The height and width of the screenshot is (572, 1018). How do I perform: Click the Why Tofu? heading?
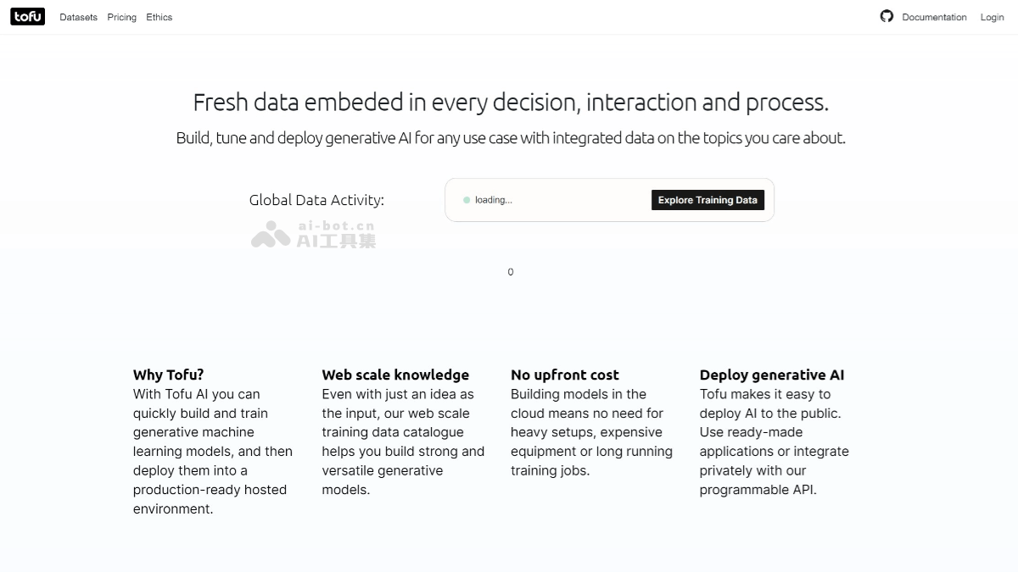pos(168,375)
